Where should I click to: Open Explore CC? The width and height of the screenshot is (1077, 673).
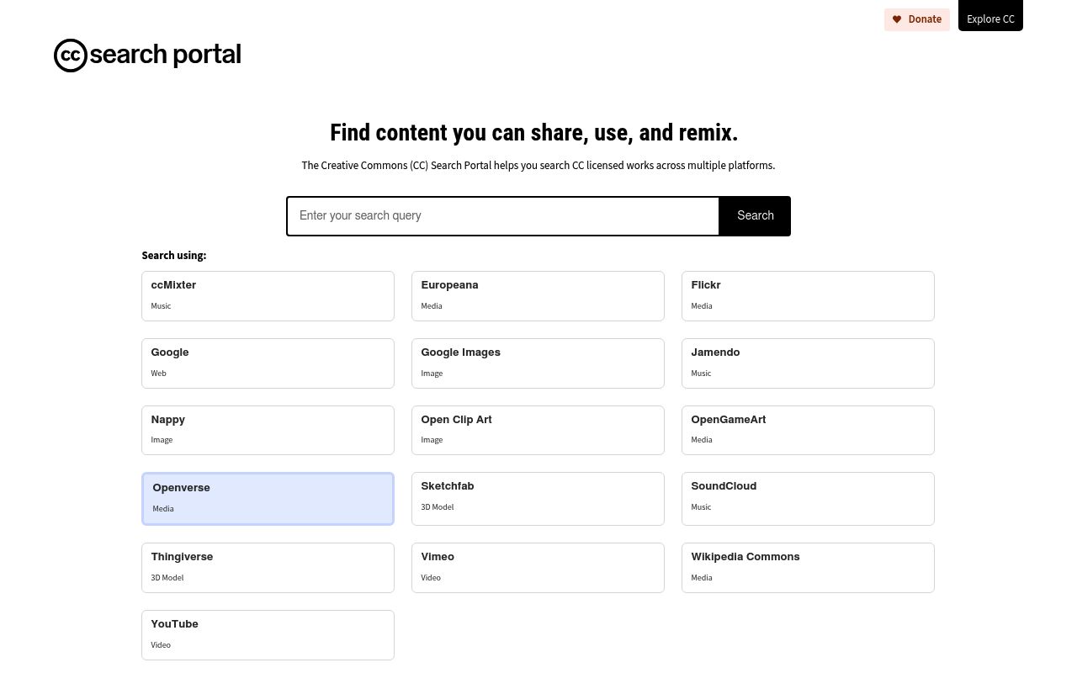990,18
